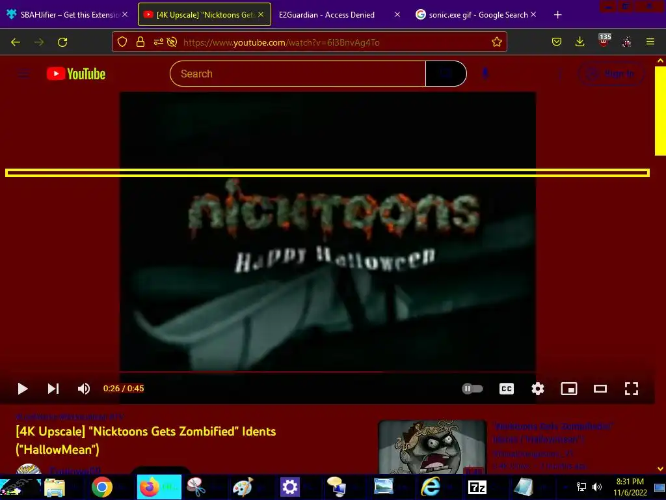Switch to SBAHJifier extension tab
The height and width of the screenshot is (500, 666).
click(x=67, y=14)
